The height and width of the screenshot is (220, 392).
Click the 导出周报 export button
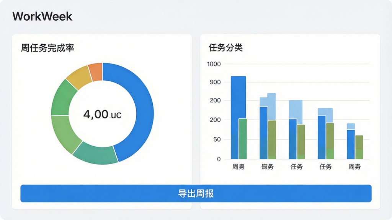pos(196,193)
